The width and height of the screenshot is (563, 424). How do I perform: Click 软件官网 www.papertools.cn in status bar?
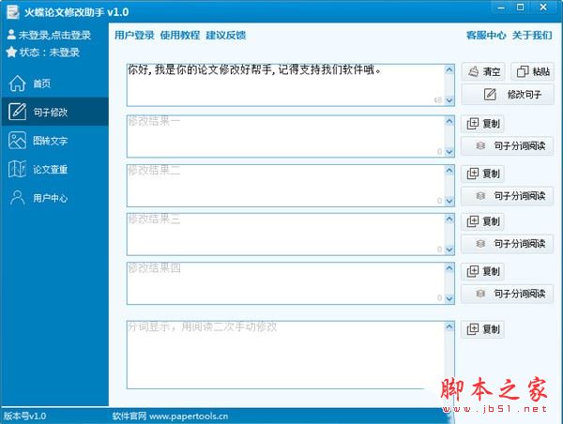click(x=170, y=416)
